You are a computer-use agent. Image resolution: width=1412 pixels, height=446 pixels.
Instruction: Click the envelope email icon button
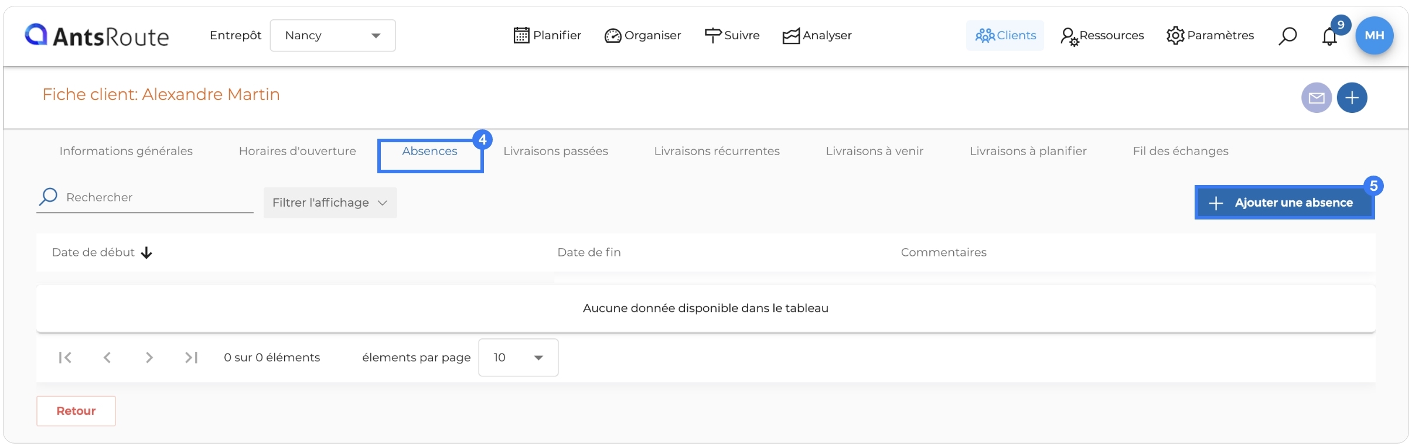[x=1316, y=98]
